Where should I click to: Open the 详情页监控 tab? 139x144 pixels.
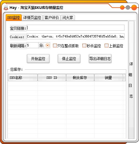click(32, 18)
